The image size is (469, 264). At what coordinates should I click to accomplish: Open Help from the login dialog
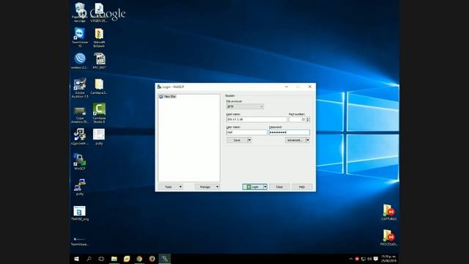(x=302, y=187)
